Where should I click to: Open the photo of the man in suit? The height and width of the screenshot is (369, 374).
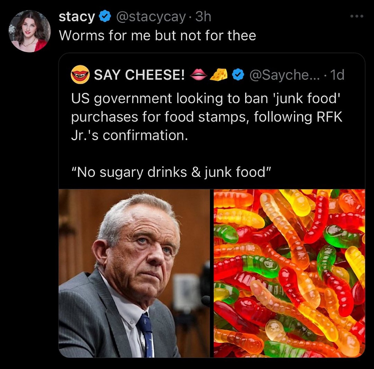click(134, 273)
